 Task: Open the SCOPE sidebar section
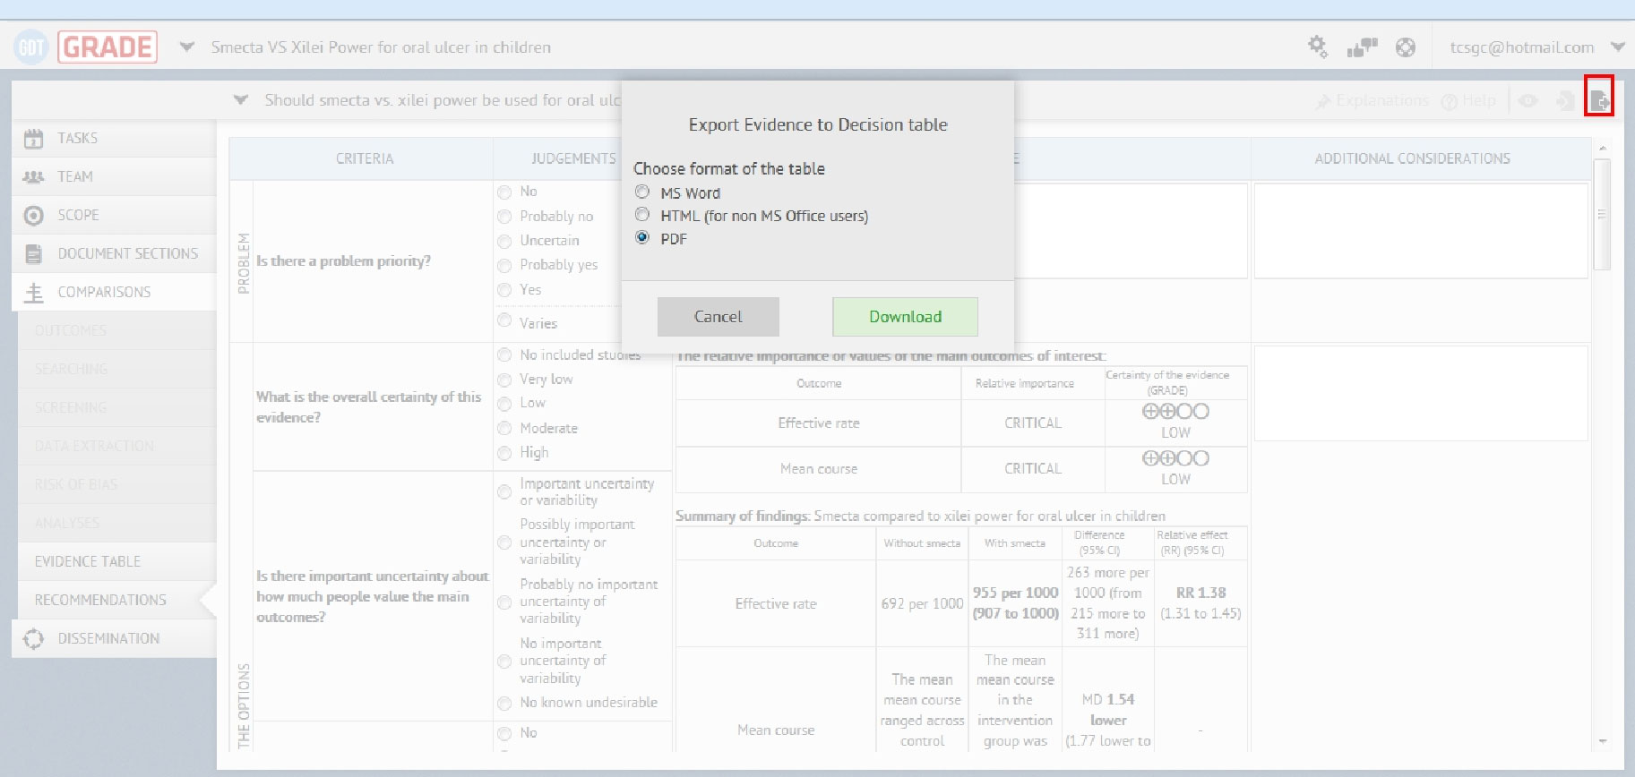pyautogui.click(x=114, y=215)
